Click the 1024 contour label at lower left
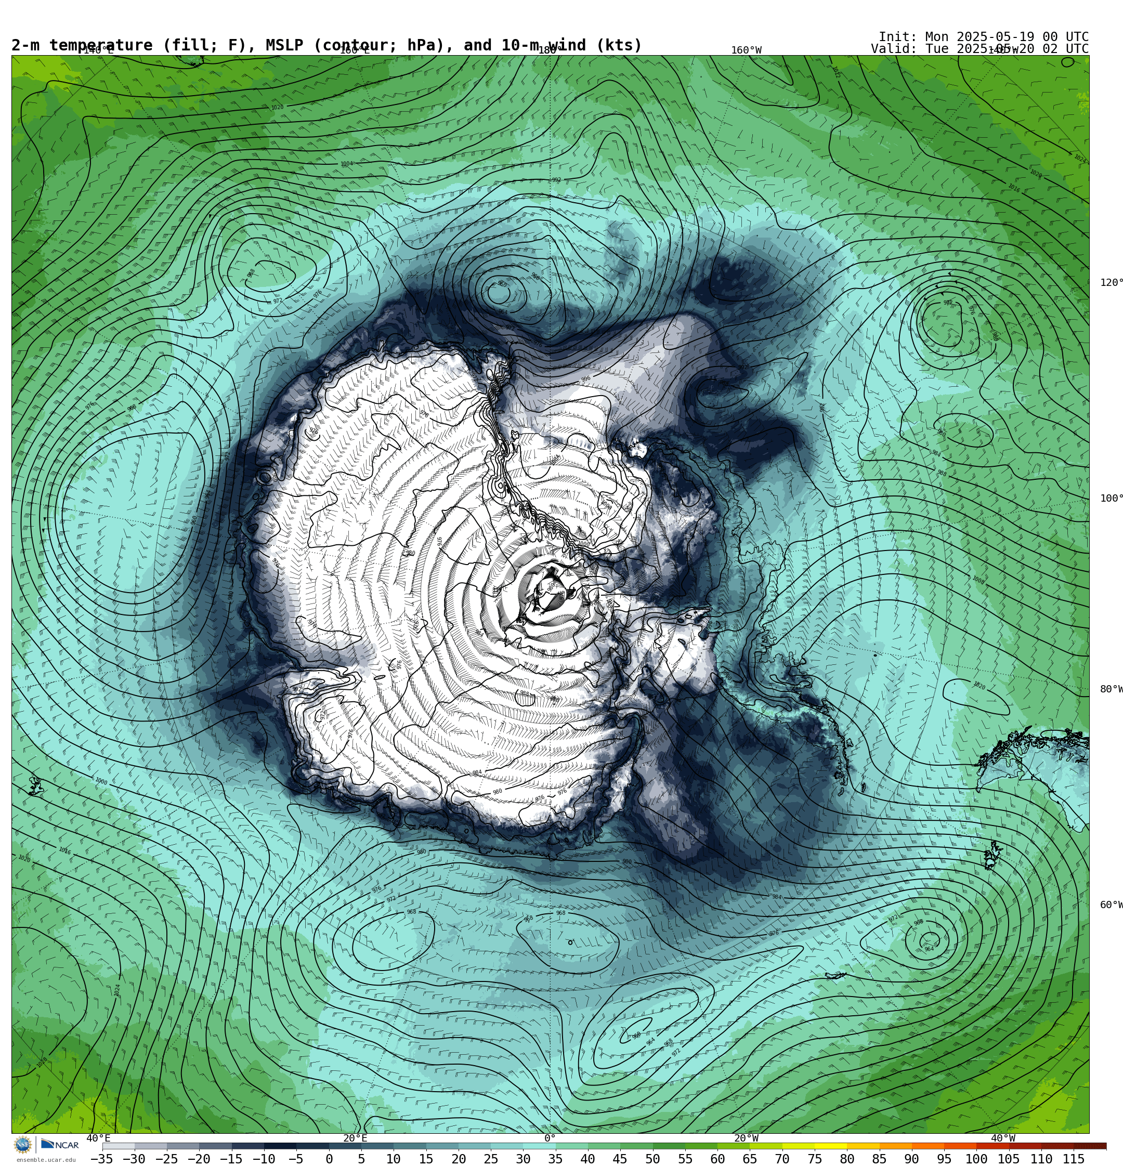 click(117, 990)
